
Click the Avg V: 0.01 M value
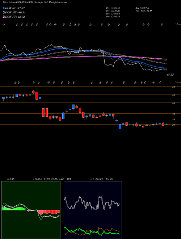(143, 8)
